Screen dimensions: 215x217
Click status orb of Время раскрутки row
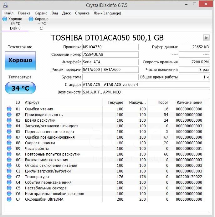[9, 120]
